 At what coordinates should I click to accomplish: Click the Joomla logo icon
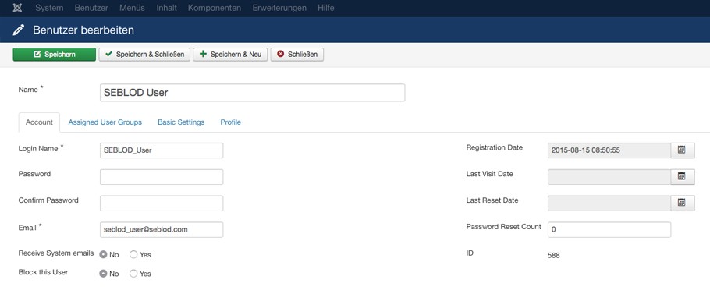pyautogui.click(x=18, y=8)
